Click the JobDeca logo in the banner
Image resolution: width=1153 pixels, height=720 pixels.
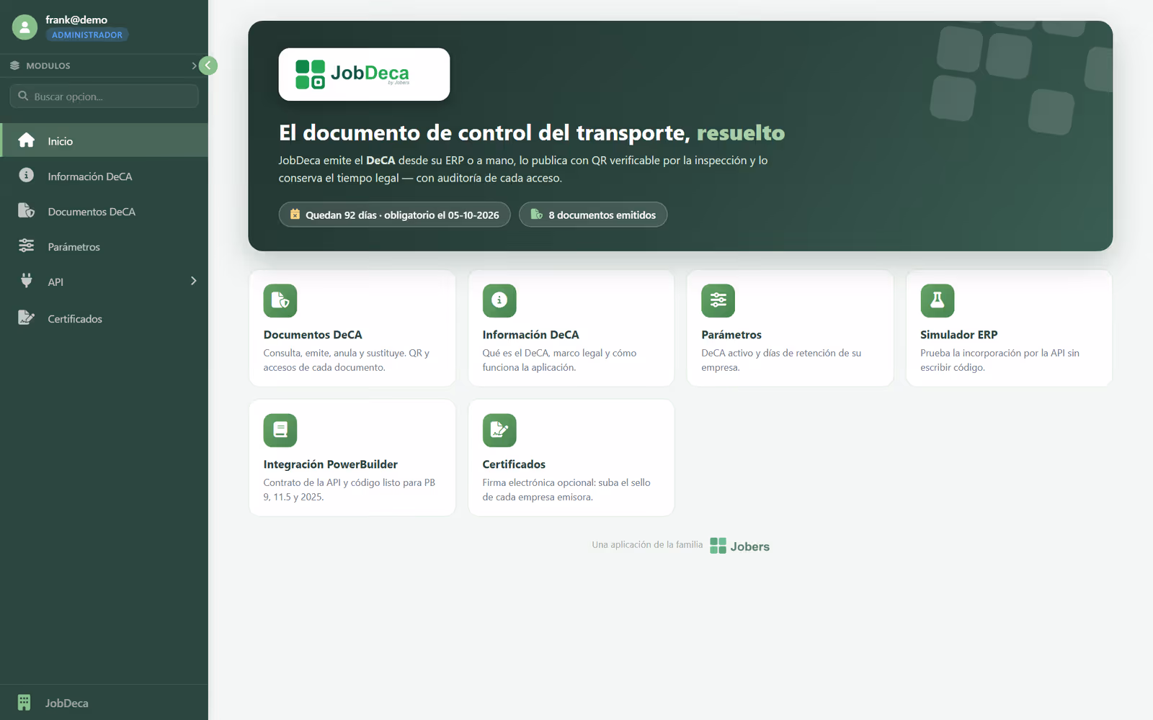pos(364,74)
